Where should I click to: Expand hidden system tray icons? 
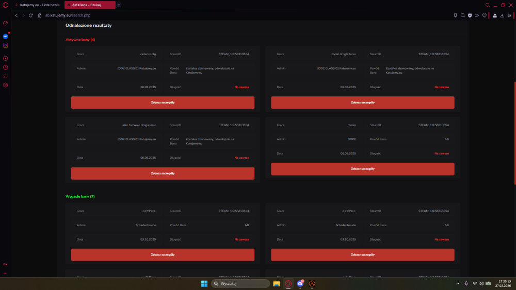[457, 283]
